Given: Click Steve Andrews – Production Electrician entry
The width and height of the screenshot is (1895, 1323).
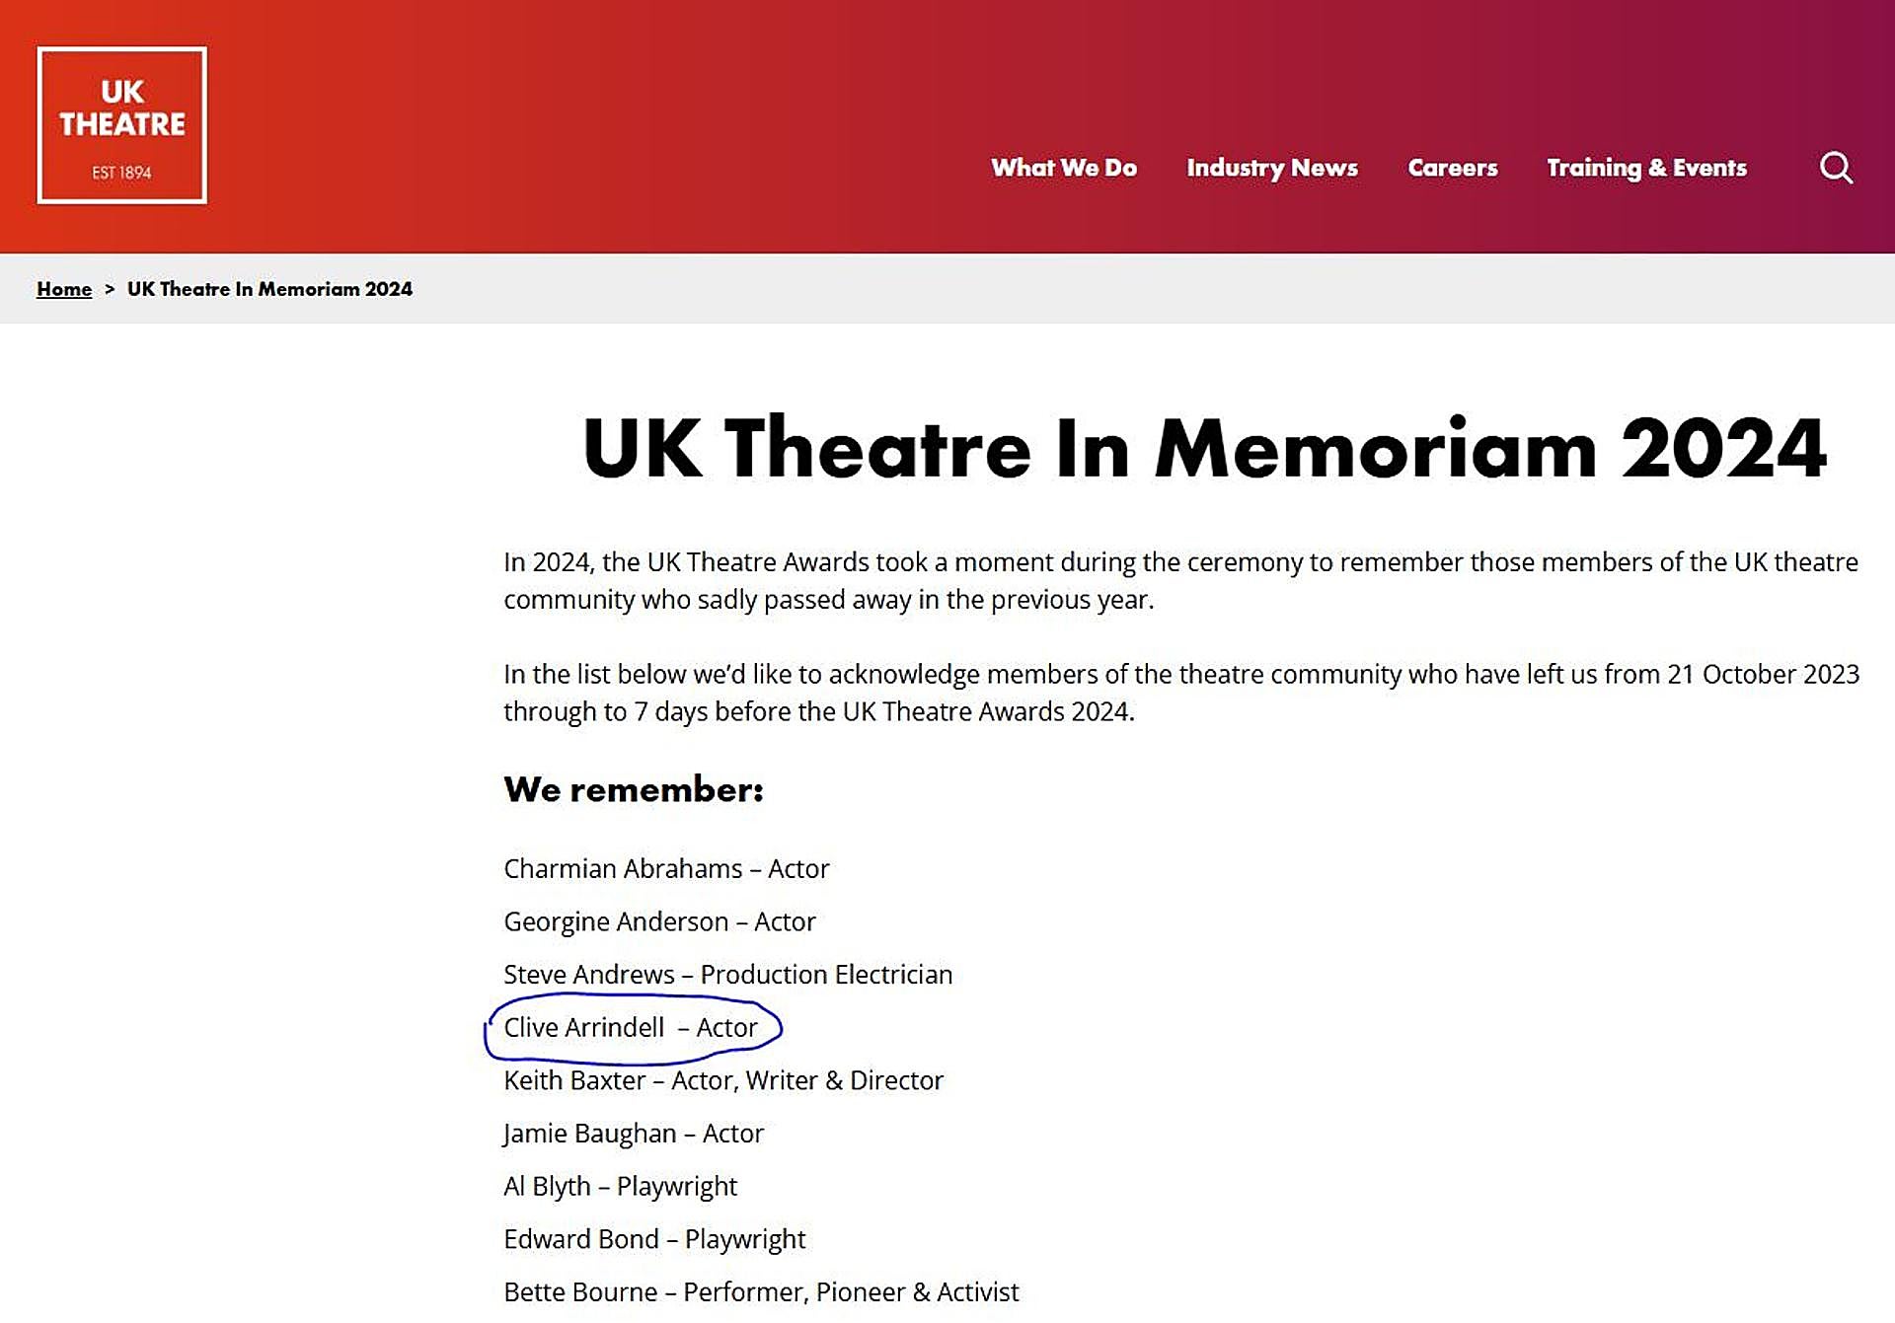Looking at the screenshot, I should click(x=727, y=975).
